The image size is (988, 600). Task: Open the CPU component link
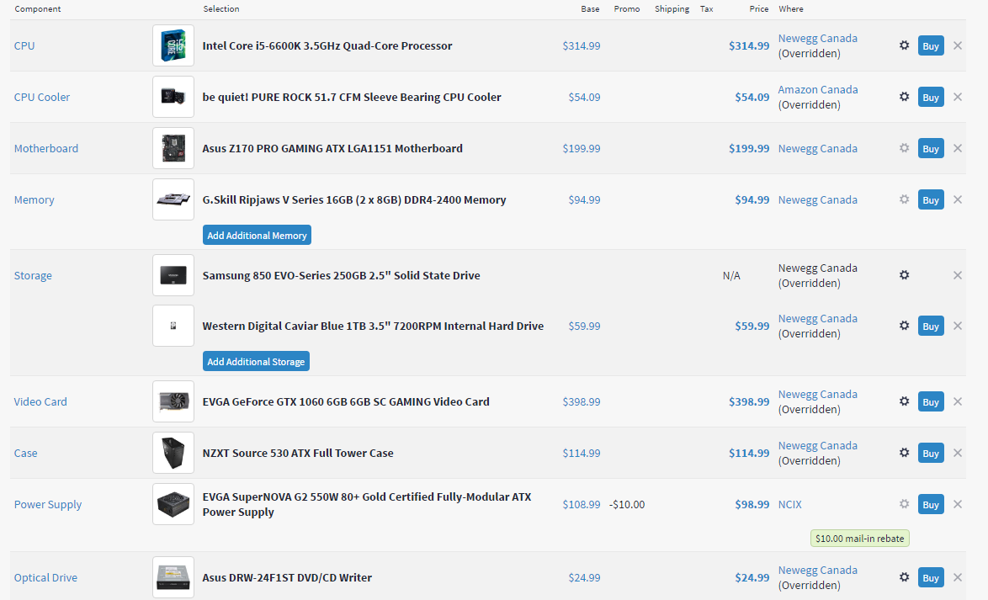point(24,45)
